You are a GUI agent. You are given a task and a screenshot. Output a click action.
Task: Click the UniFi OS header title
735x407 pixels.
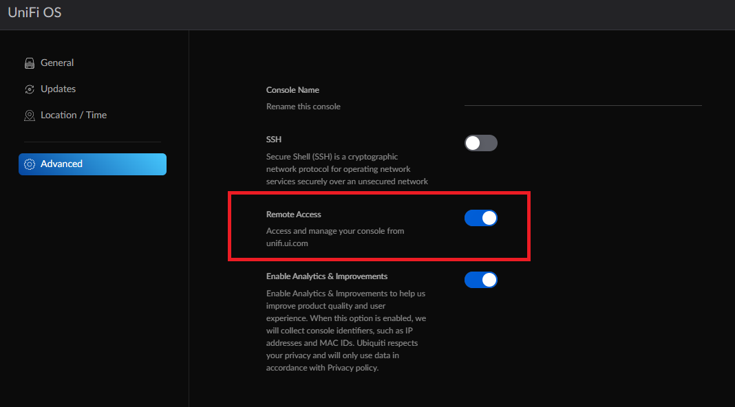point(34,12)
